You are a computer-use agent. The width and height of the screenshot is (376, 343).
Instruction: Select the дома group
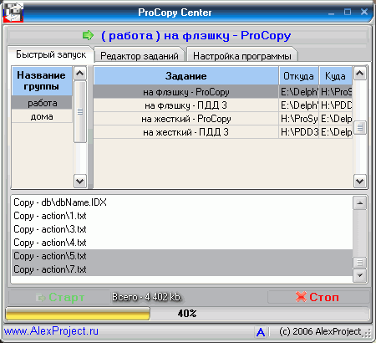[42, 116]
